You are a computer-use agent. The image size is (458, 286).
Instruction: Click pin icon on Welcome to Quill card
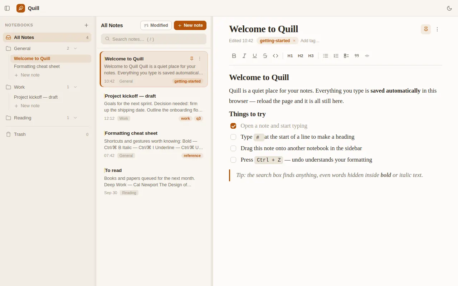[192, 59]
